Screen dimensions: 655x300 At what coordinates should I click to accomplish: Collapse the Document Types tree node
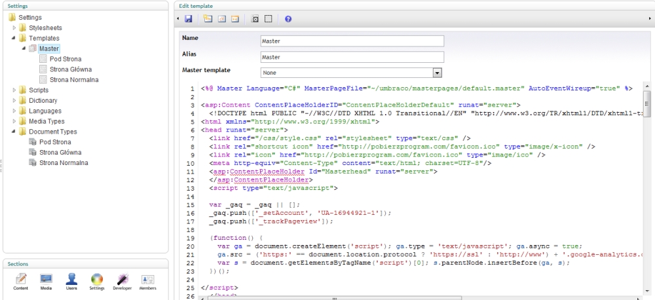pyautogui.click(x=14, y=132)
